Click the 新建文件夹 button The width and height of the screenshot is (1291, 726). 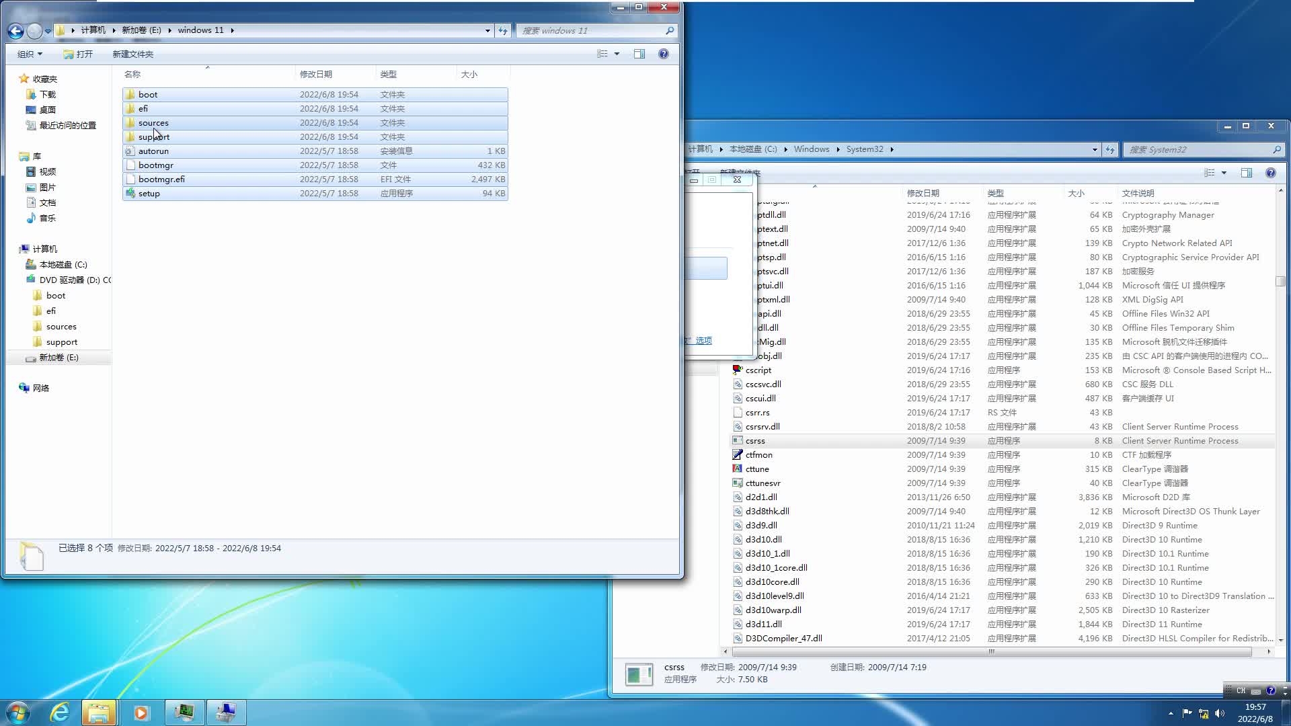pos(132,54)
